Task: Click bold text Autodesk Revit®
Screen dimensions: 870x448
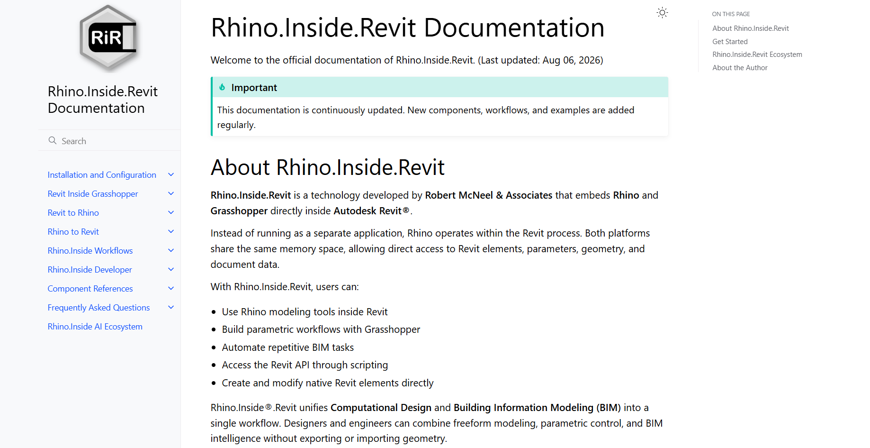Action: (x=371, y=211)
